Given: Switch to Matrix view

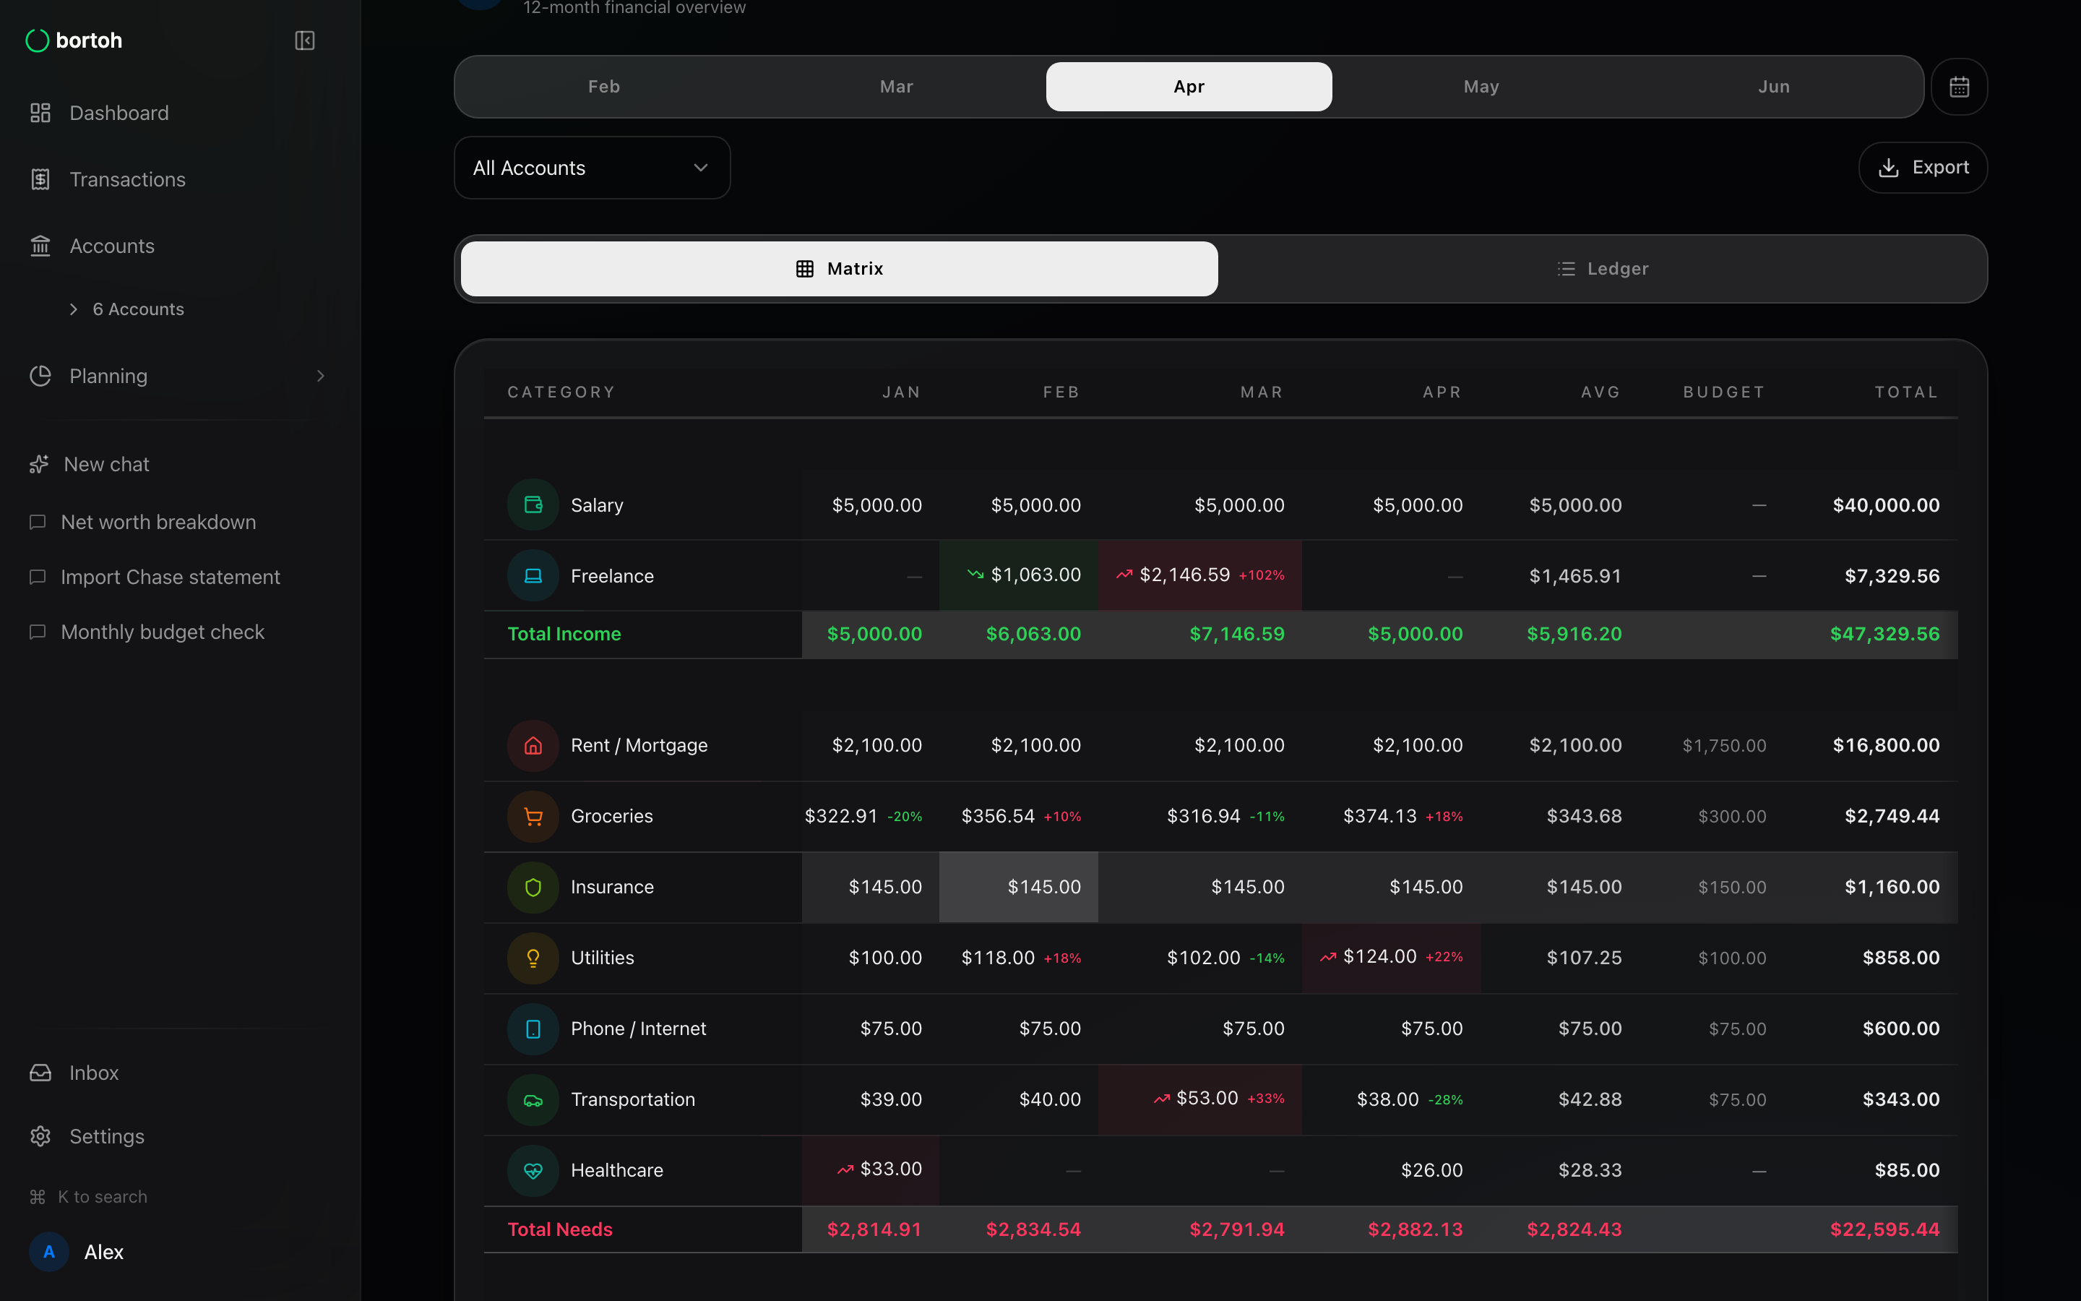Looking at the screenshot, I should click(x=840, y=268).
